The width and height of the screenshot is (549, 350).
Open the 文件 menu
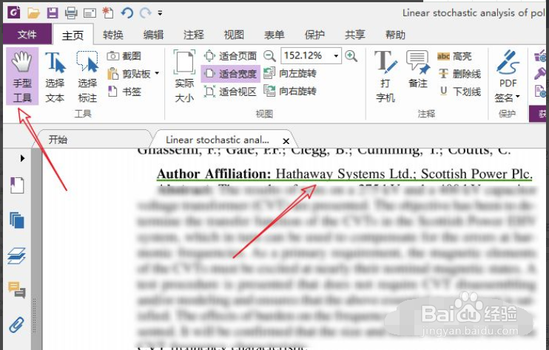click(27, 34)
